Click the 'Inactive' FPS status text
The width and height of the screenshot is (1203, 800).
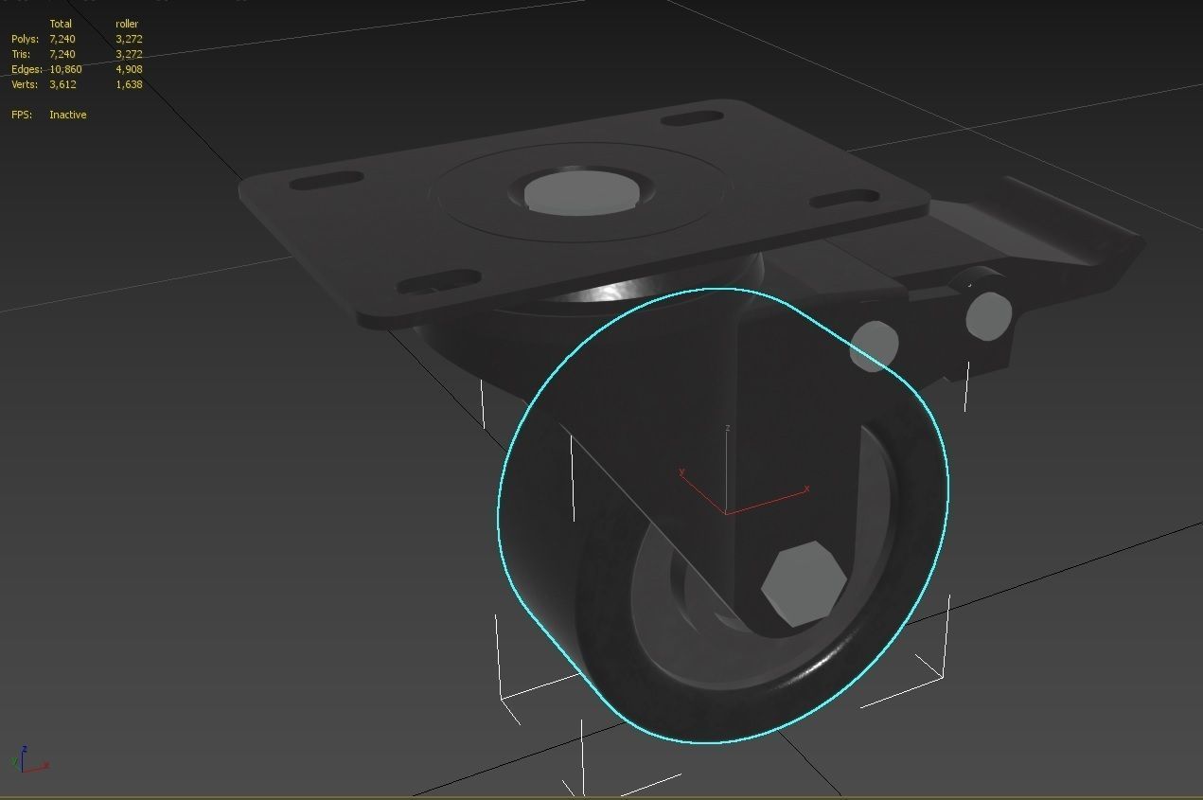pos(67,115)
